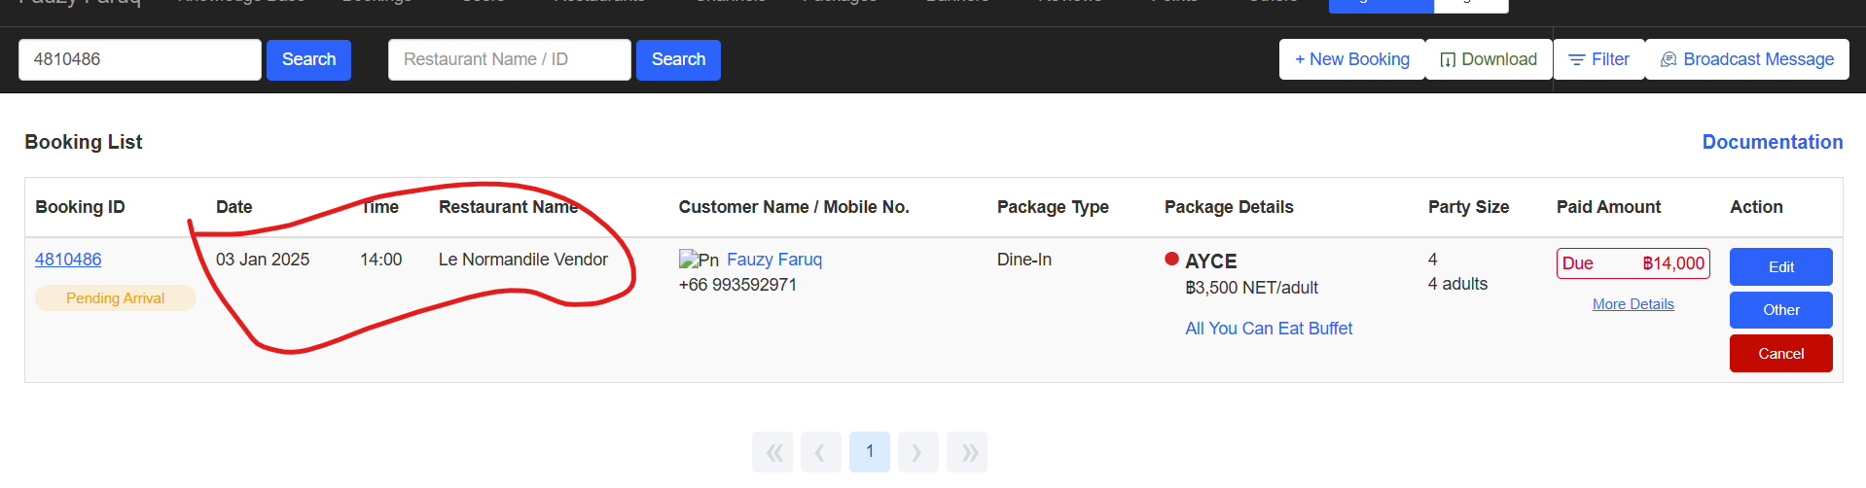Open the All You Can Eat Buffet link

1268,329
